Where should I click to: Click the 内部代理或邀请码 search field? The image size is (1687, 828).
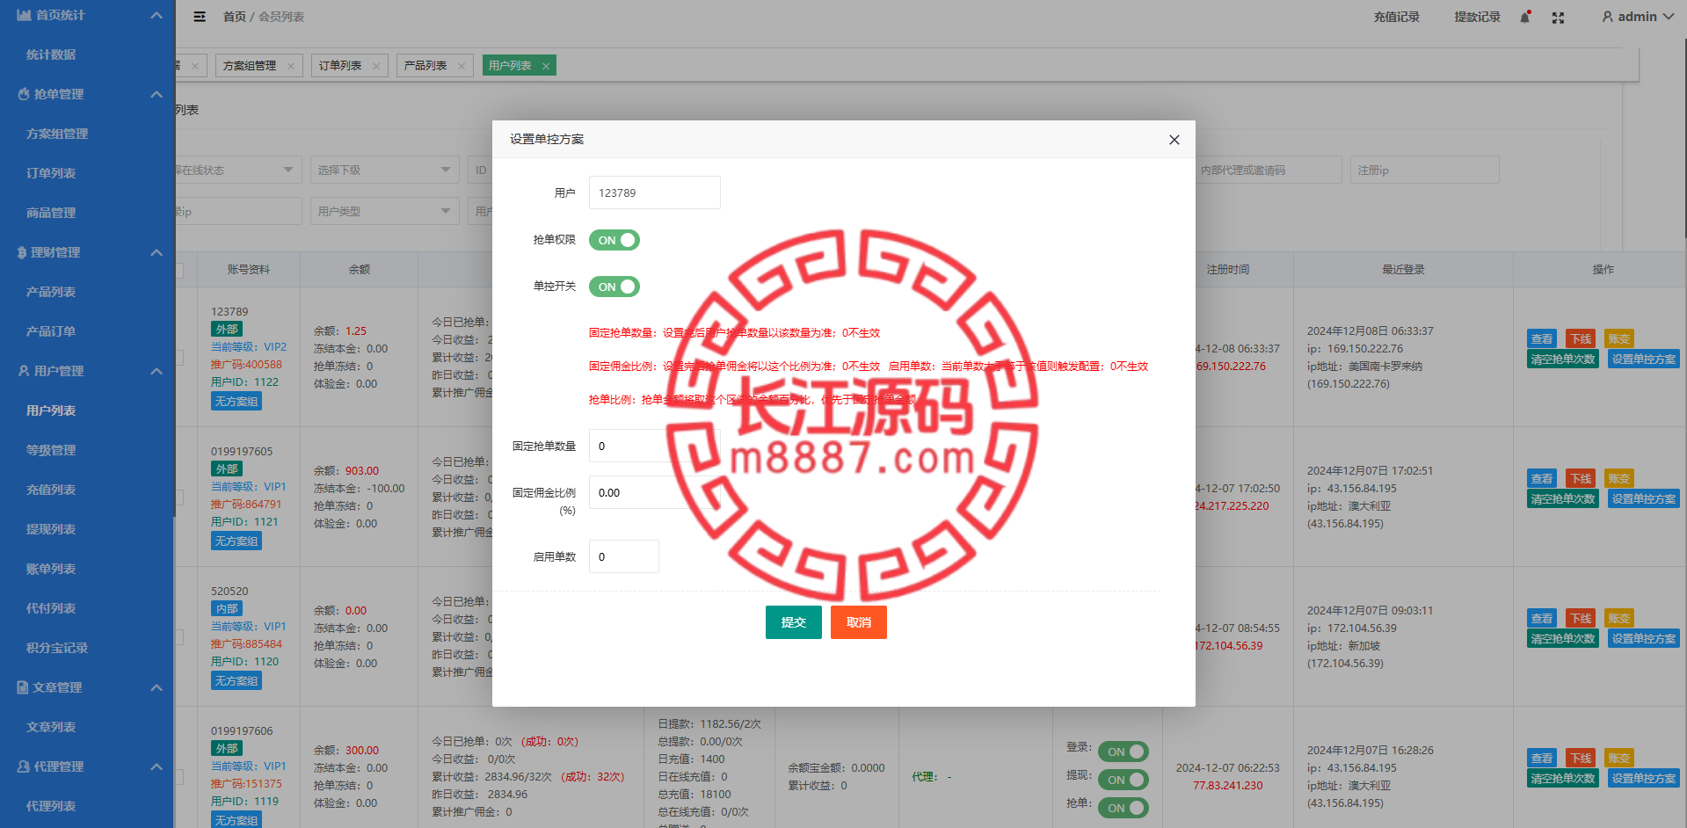tap(1269, 170)
